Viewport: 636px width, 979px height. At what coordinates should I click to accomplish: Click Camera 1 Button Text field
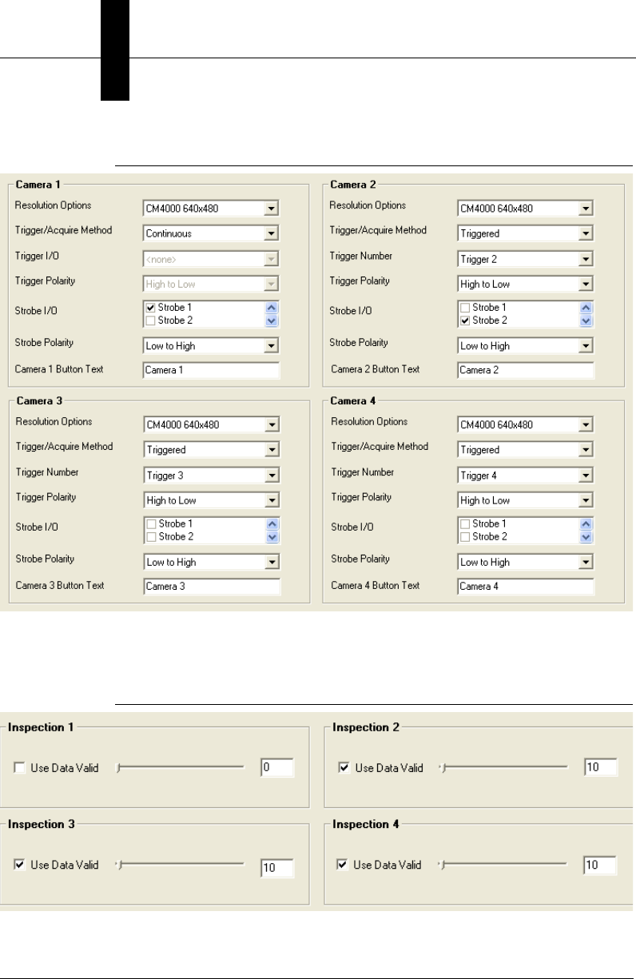[x=211, y=371]
